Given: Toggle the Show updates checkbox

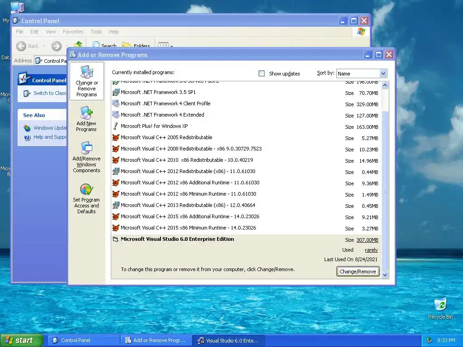Looking at the screenshot, I should click(262, 74).
